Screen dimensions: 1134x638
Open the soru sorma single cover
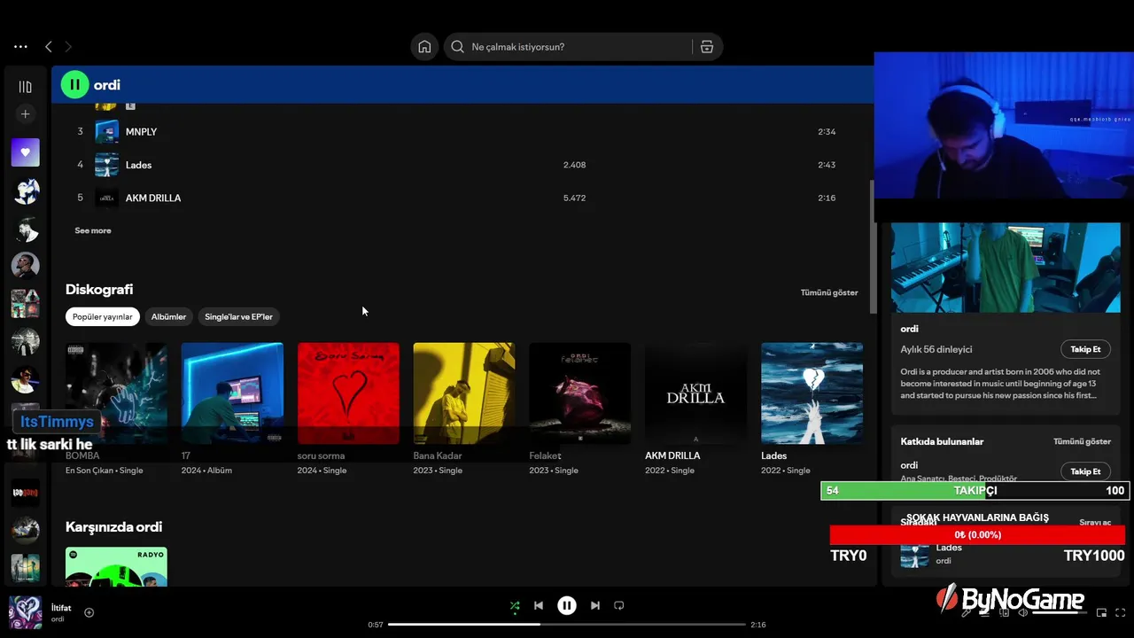point(348,393)
